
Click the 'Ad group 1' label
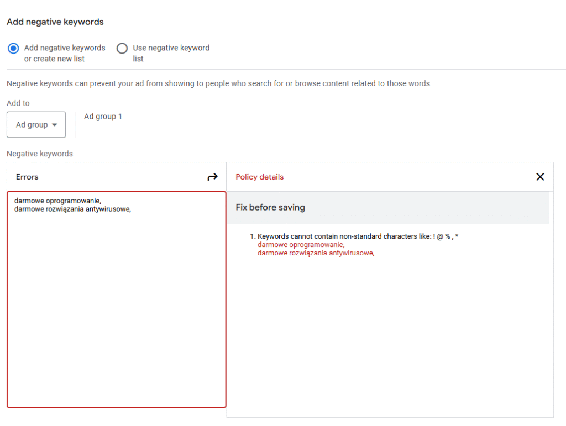pos(103,117)
